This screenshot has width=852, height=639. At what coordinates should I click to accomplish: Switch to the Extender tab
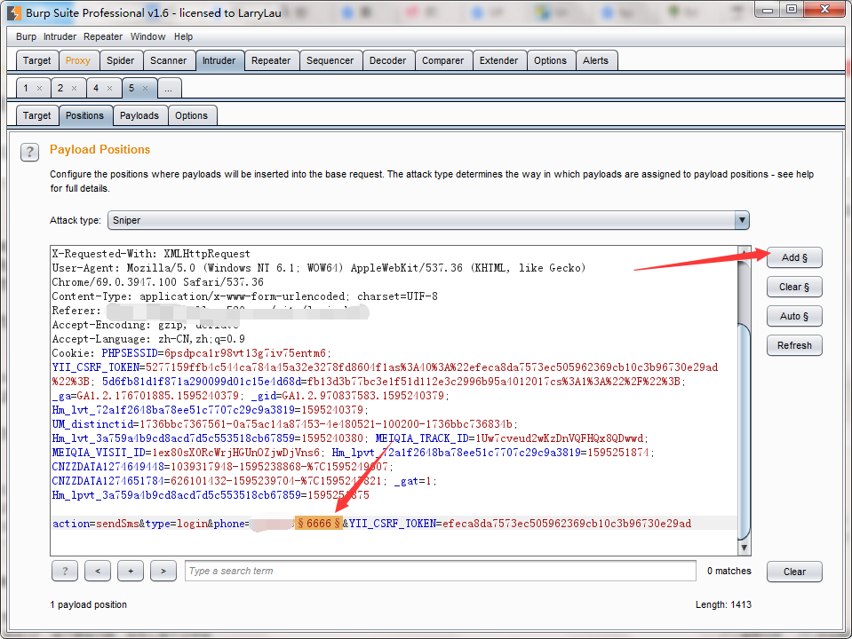tap(498, 60)
